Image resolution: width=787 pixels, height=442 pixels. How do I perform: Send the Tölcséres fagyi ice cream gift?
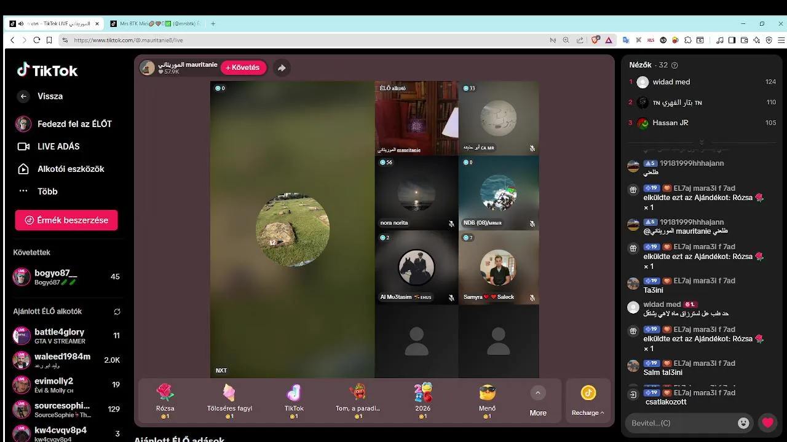pyautogui.click(x=229, y=401)
